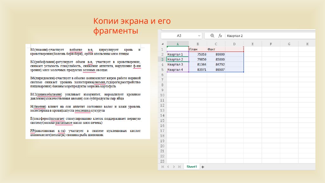Click the zoom magnifier icon in formula bar

[x=212, y=36]
